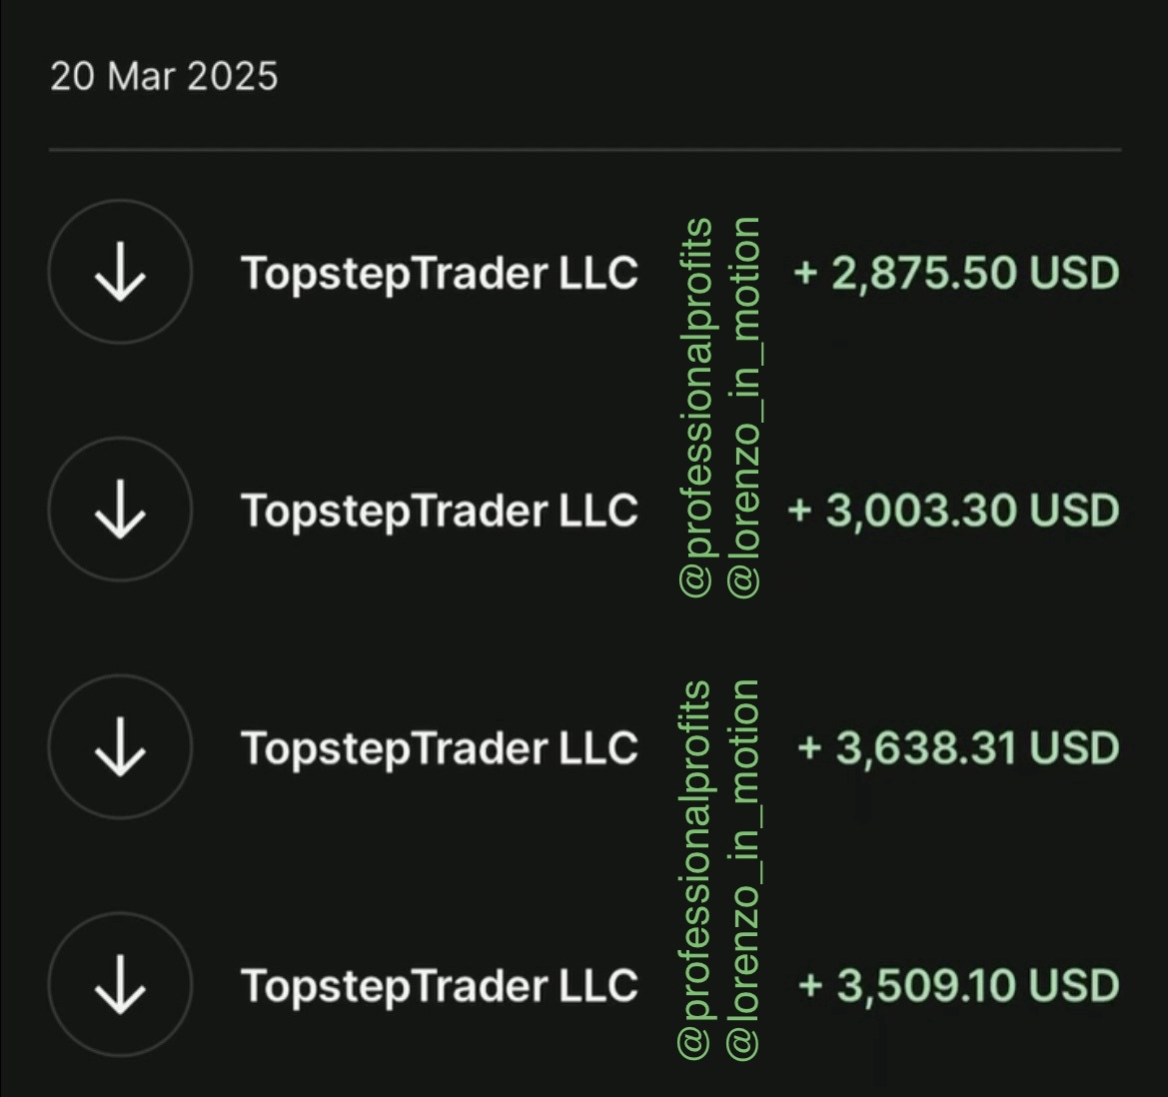Click the 20 Mar 2025 date header
This screenshot has height=1097, width=1168.
[164, 77]
